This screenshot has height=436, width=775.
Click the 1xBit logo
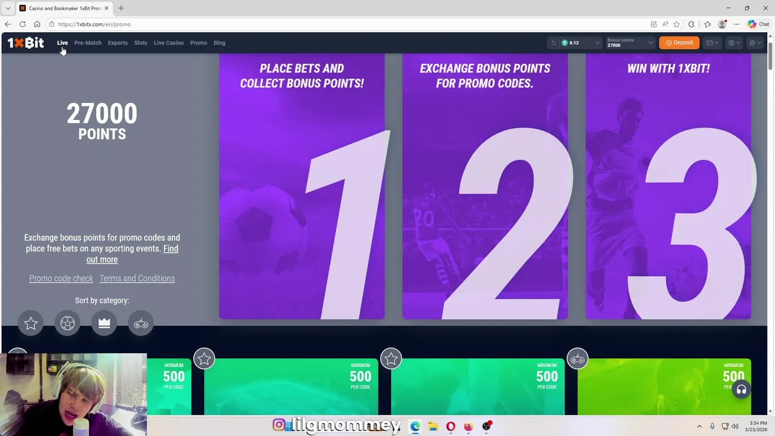[x=25, y=42]
